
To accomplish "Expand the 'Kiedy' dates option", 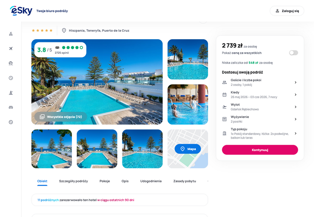I will coord(260,95).
